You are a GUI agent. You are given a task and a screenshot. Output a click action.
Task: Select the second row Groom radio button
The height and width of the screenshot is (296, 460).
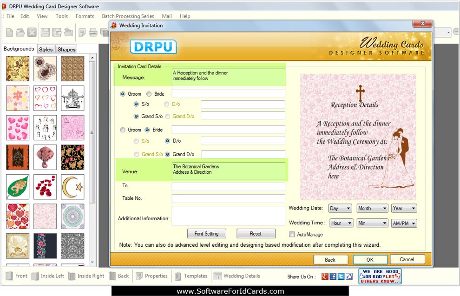click(123, 130)
